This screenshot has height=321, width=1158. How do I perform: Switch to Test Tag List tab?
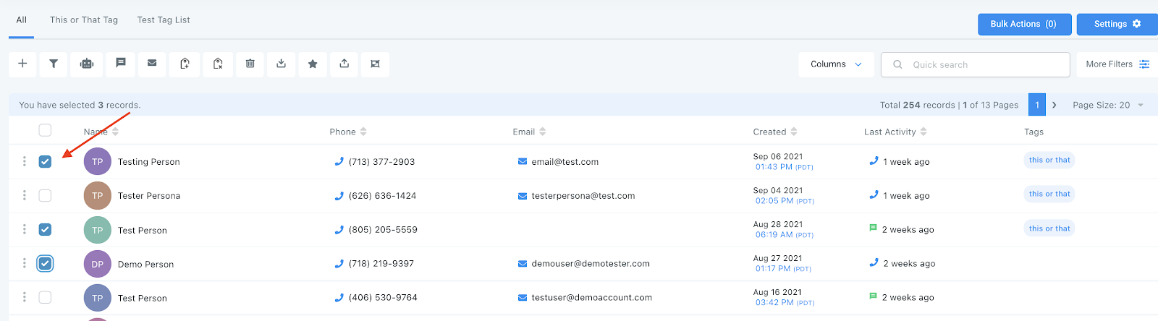[x=164, y=20]
